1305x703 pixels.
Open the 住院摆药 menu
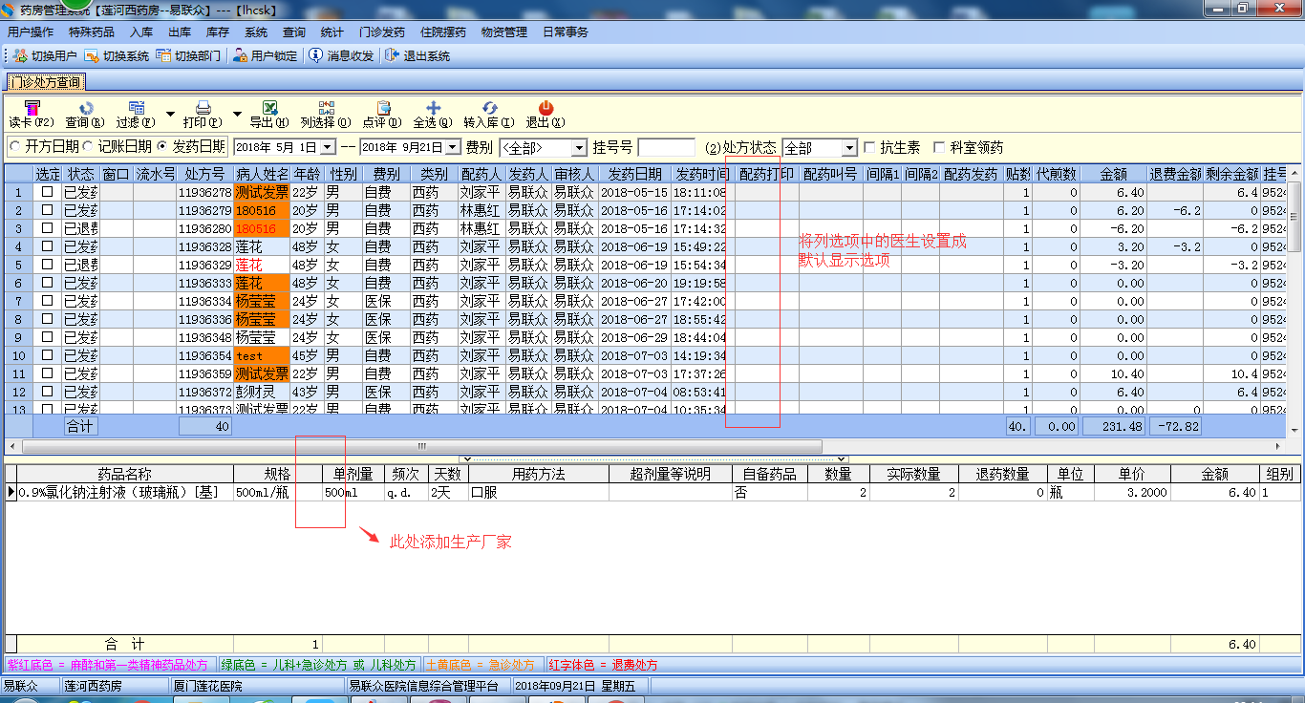(x=443, y=32)
